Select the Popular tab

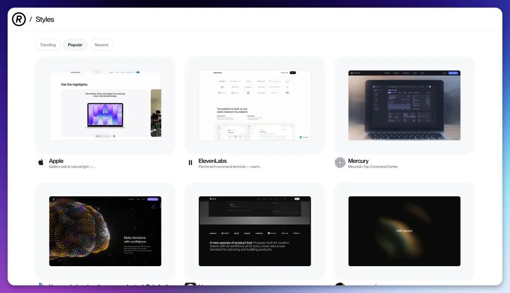pos(75,45)
